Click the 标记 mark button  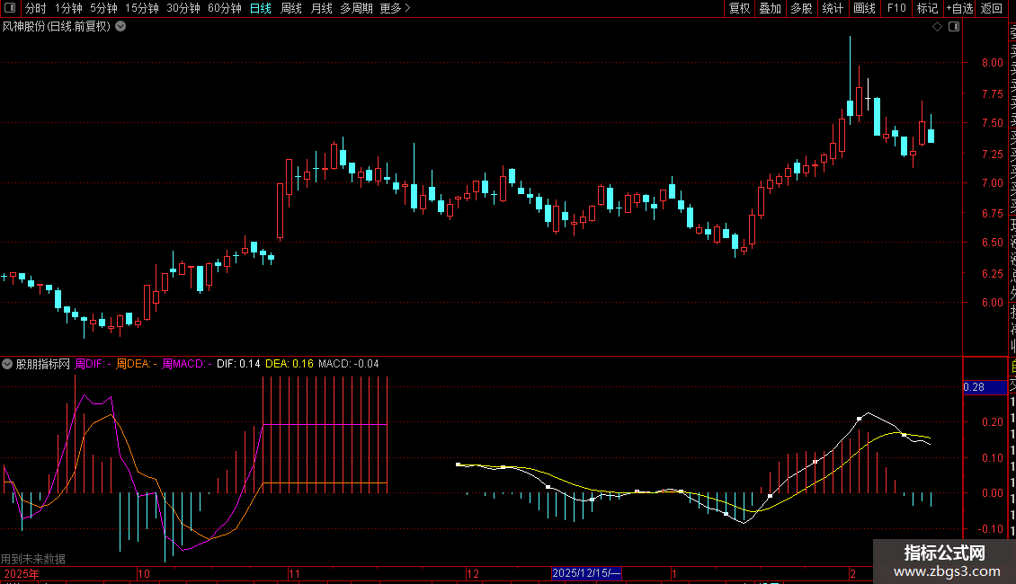click(x=927, y=8)
